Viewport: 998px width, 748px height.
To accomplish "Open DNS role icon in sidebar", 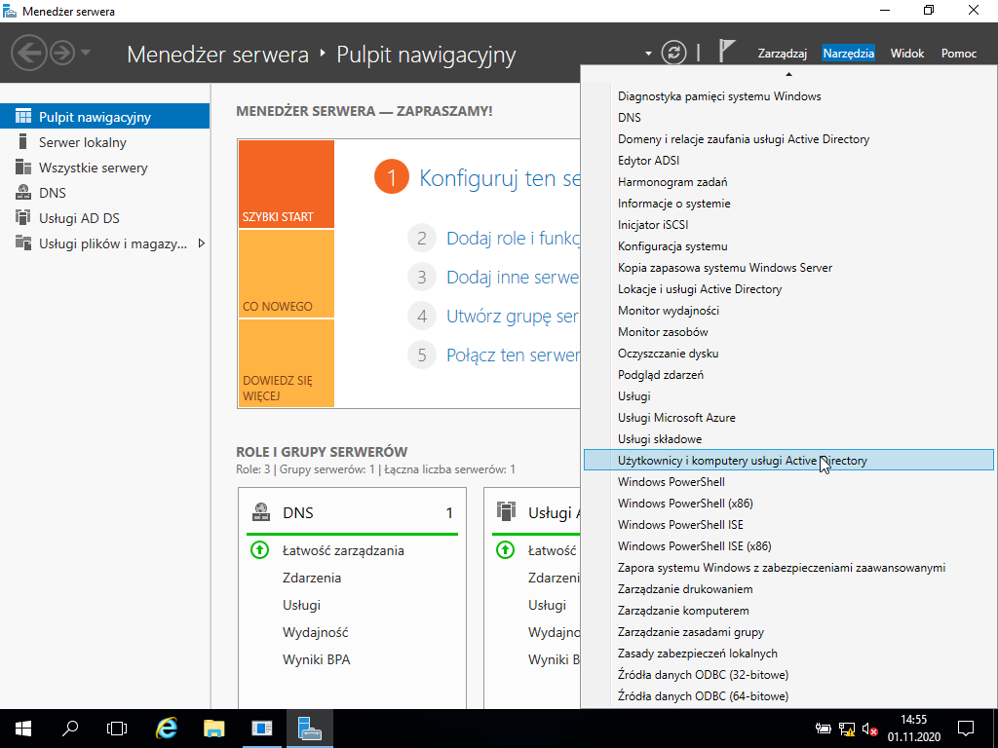I will 23,193.
